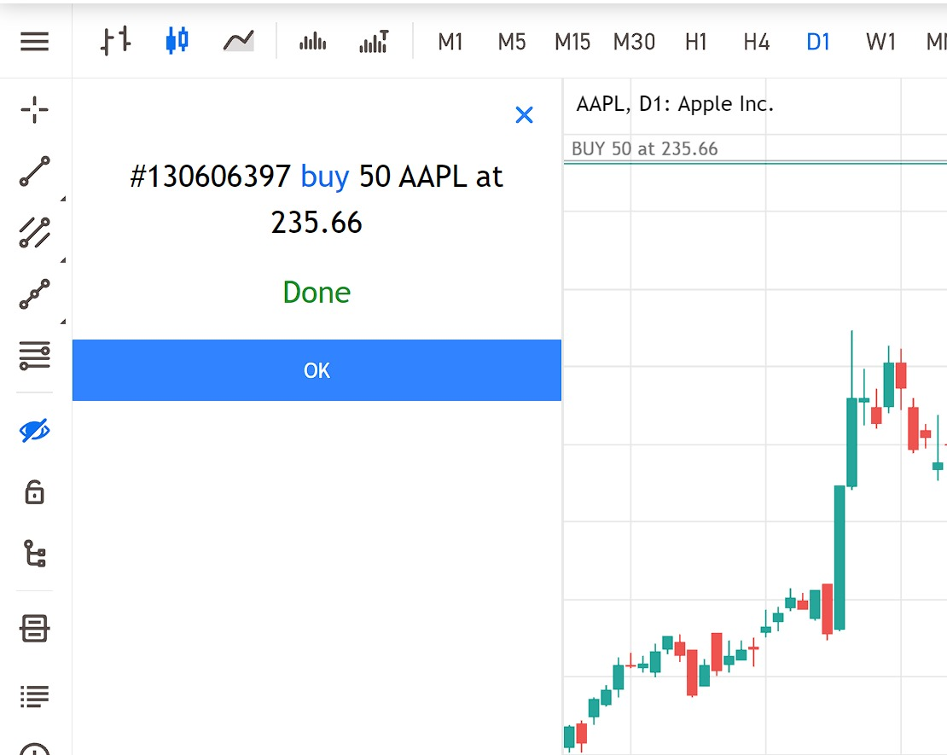This screenshot has height=755, width=947.
Task: Choose the equidistant channel tool
Action: pyautogui.click(x=34, y=233)
